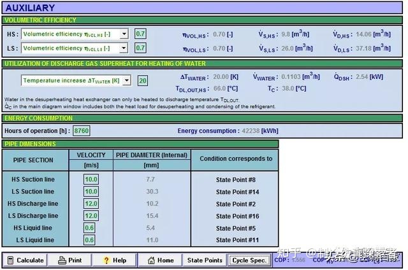Click the VELOCITY column header
The image size is (408, 270).
(91, 155)
